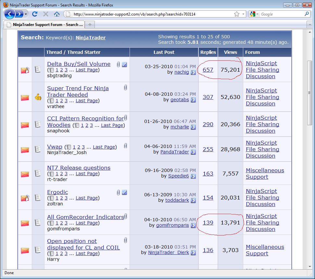Select the NinjaTrader Support Forum tab
315x279 pixels.
[44, 24]
